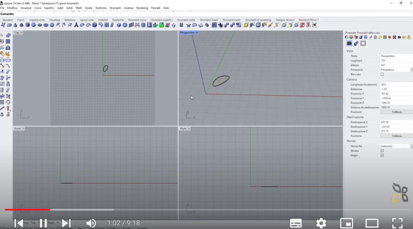The image size is (413, 229).
Task: Toggle the Mostra checkbox
Action: [x=382, y=151]
